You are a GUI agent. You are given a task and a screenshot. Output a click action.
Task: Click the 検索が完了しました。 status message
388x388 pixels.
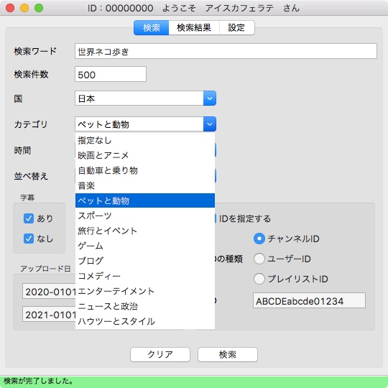[x=38, y=381]
